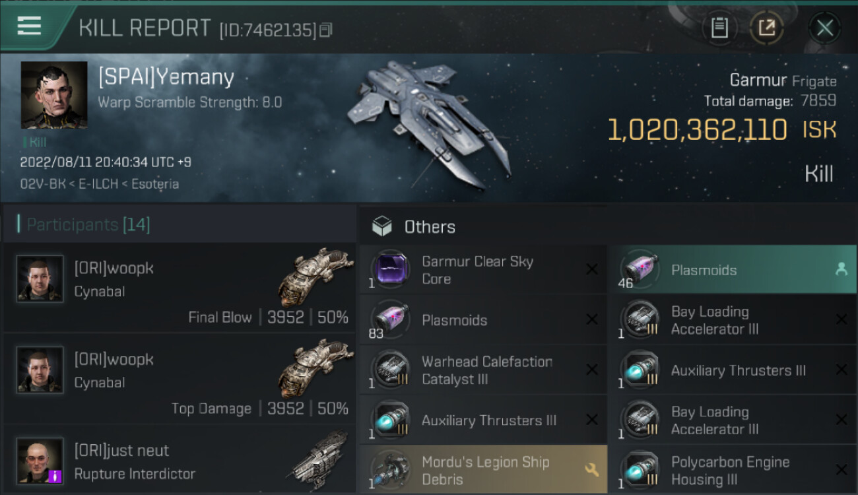Open woopk Final Blow participant entry

tap(180, 288)
